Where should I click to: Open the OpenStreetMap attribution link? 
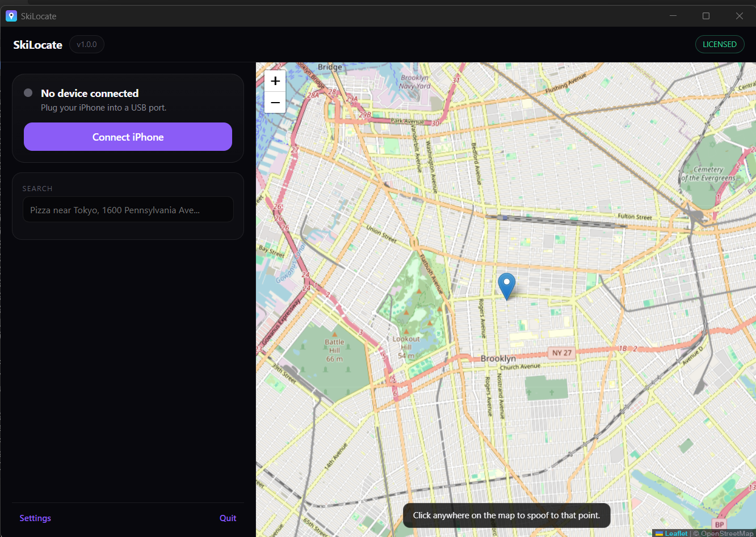[726, 533]
